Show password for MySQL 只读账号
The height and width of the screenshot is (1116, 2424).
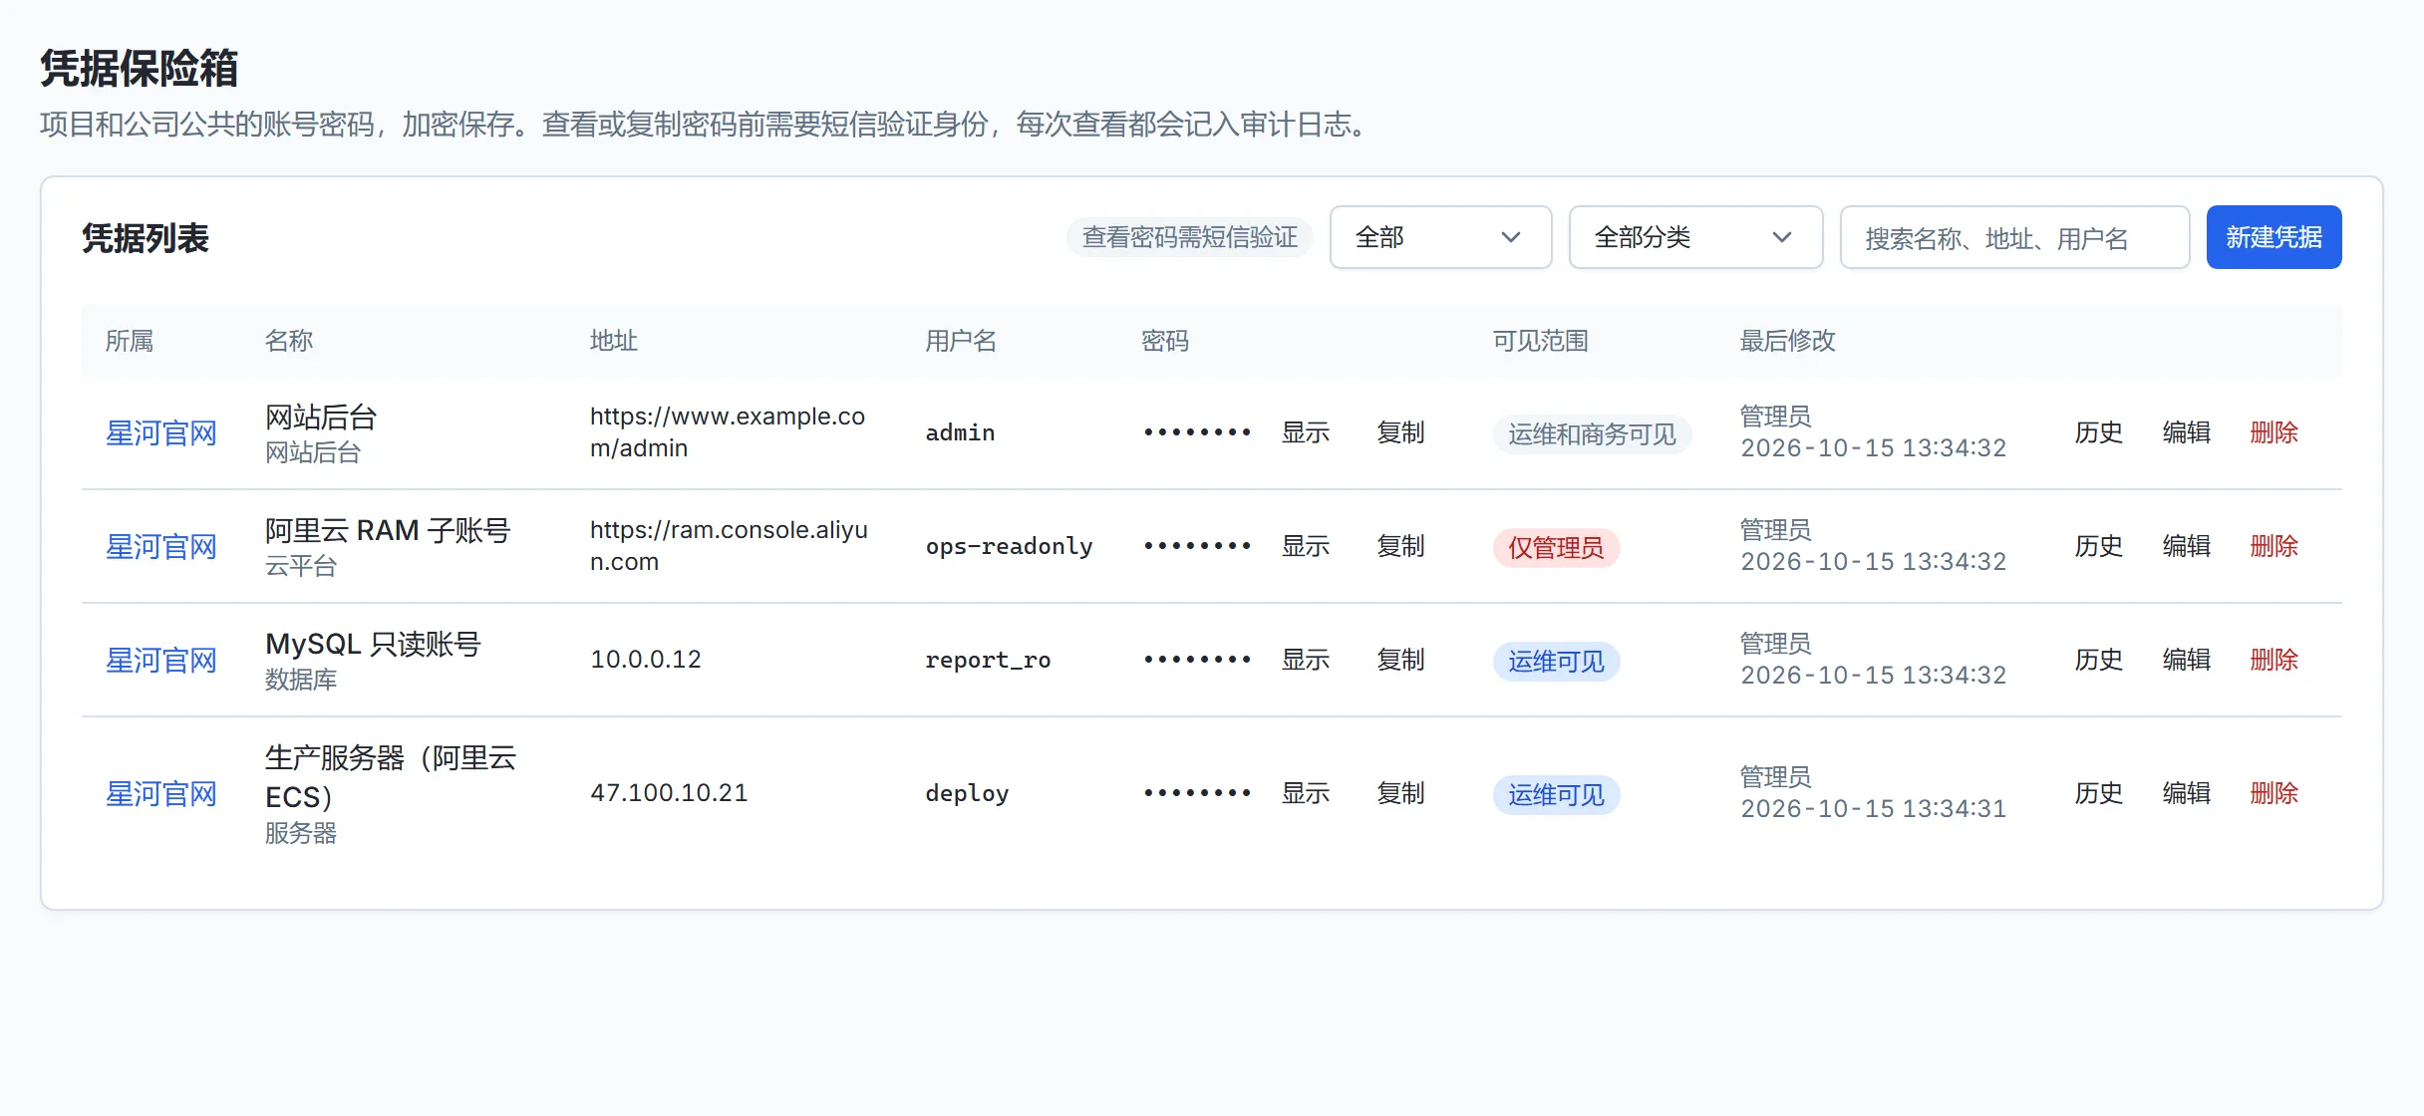1306,660
